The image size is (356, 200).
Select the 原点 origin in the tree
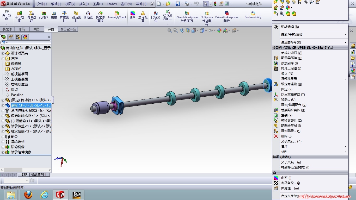pyautogui.click(x=14, y=90)
